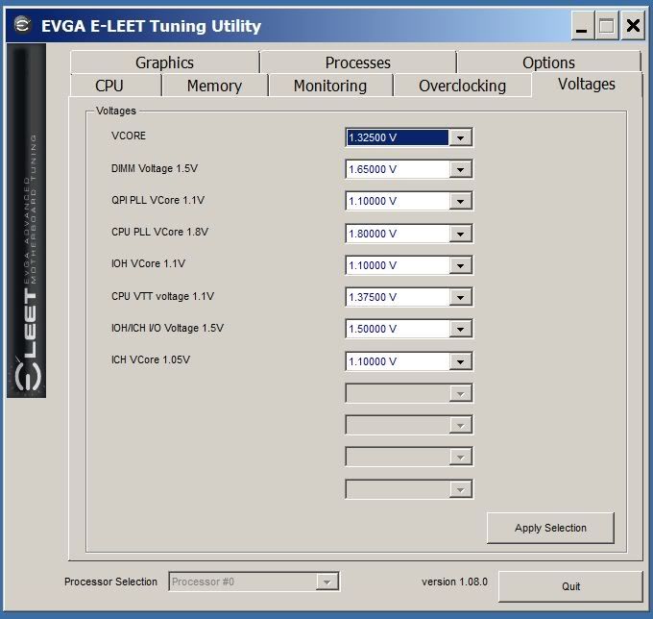Select the Voltages tab
Image resolution: width=653 pixels, height=619 pixels.
point(587,85)
